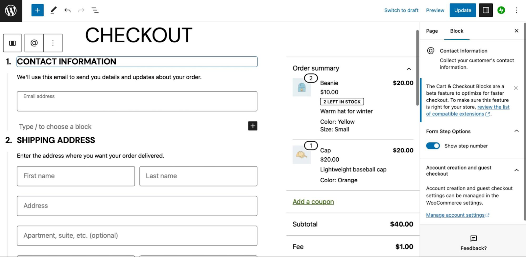Image resolution: width=526 pixels, height=257 pixels.
Task: Click the Update button
Action: (x=462, y=10)
